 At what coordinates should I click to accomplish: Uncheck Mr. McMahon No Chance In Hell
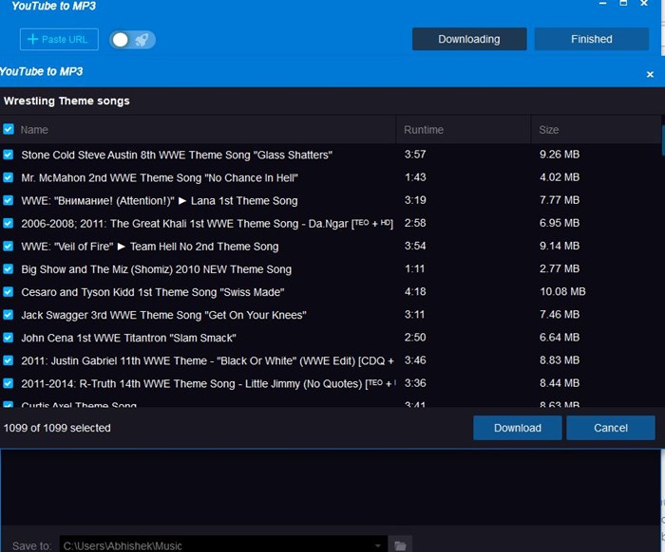tap(9, 177)
